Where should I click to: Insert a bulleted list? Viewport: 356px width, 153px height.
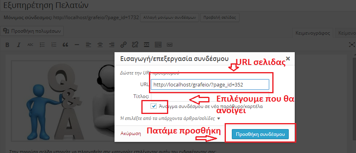[42, 45]
